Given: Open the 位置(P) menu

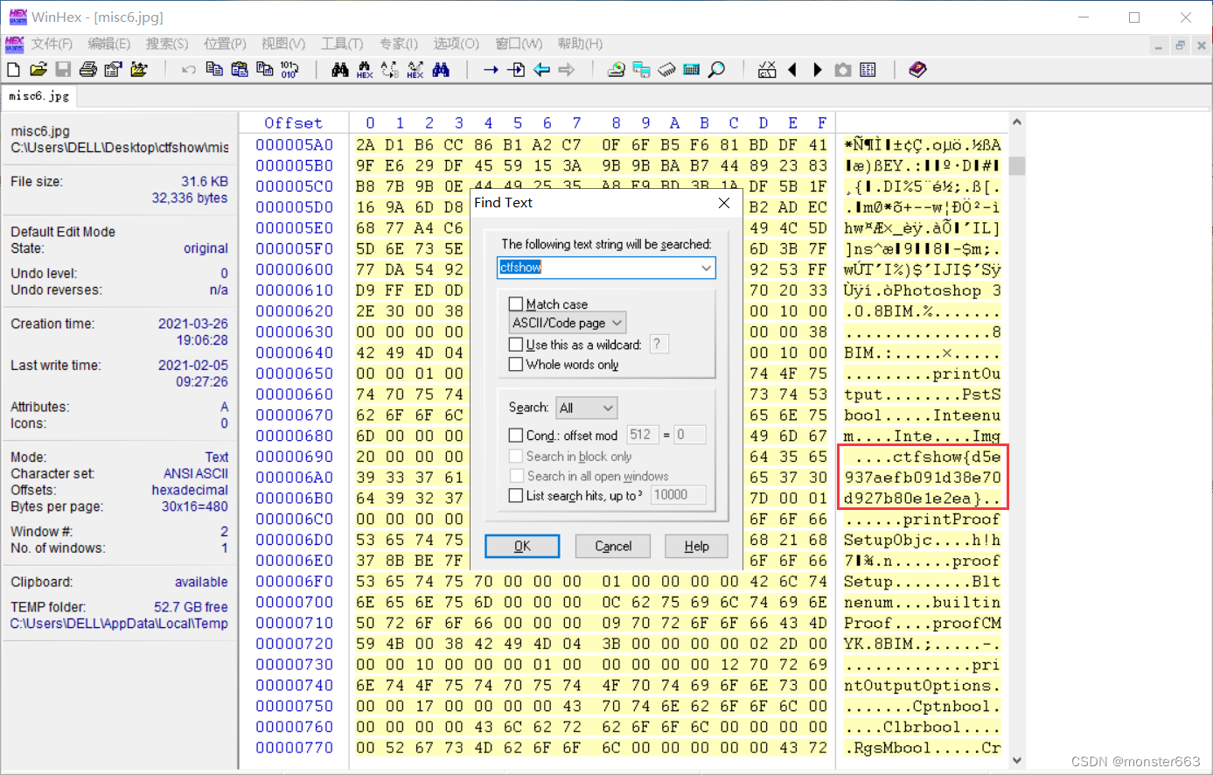Looking at the screenshot, I should pyautogui.click(x=225, y=44).
